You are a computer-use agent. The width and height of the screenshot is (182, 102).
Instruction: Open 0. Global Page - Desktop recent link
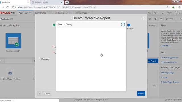pos(170,82)
